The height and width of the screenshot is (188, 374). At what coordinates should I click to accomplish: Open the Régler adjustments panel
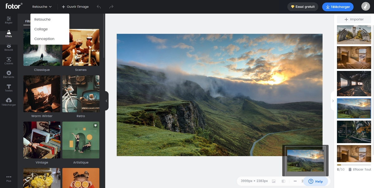[9, 20]
